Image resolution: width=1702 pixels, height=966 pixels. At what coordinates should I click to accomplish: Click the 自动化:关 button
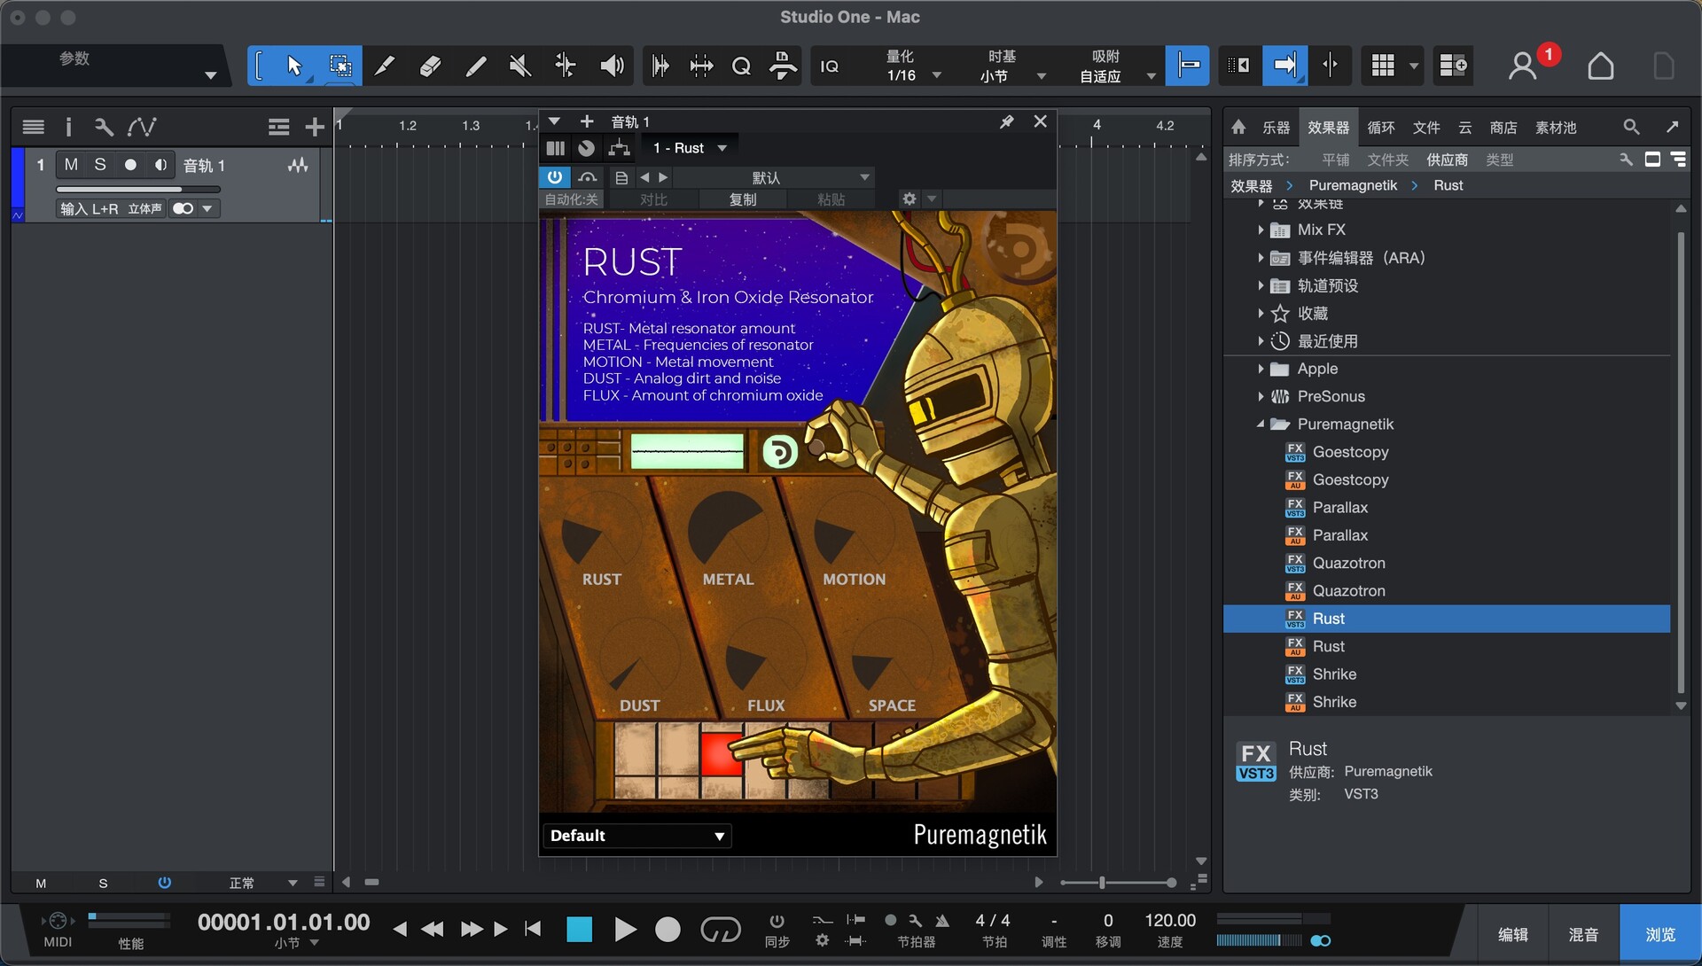pyautogui.click(x=571, y=199)
